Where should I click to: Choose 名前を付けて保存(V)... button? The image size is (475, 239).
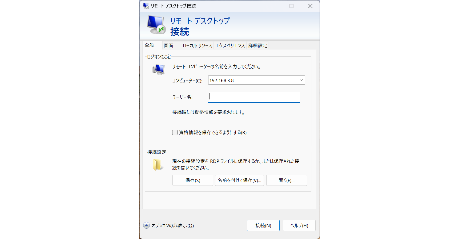click(239, 180)
